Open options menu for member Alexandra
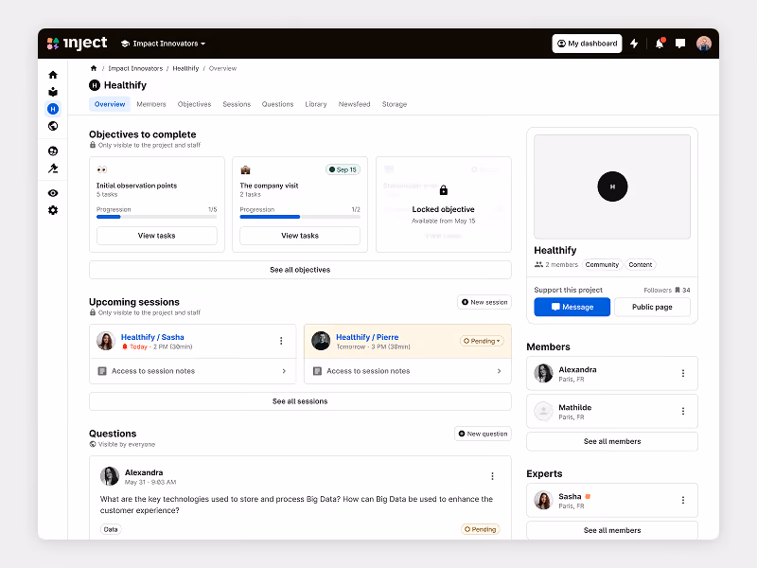 coord(682,373)
